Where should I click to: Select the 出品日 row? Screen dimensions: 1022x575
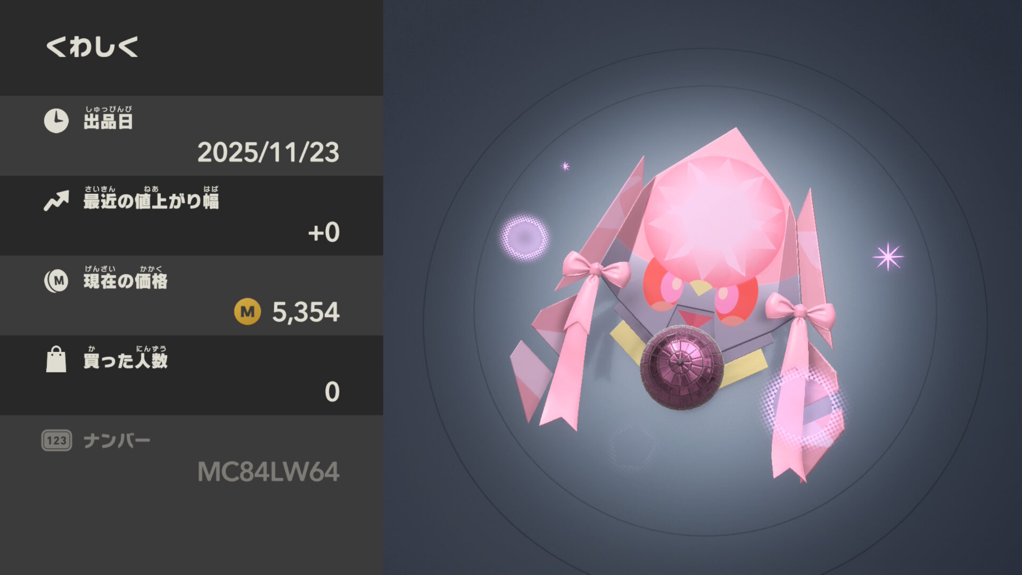pos(192,136)
